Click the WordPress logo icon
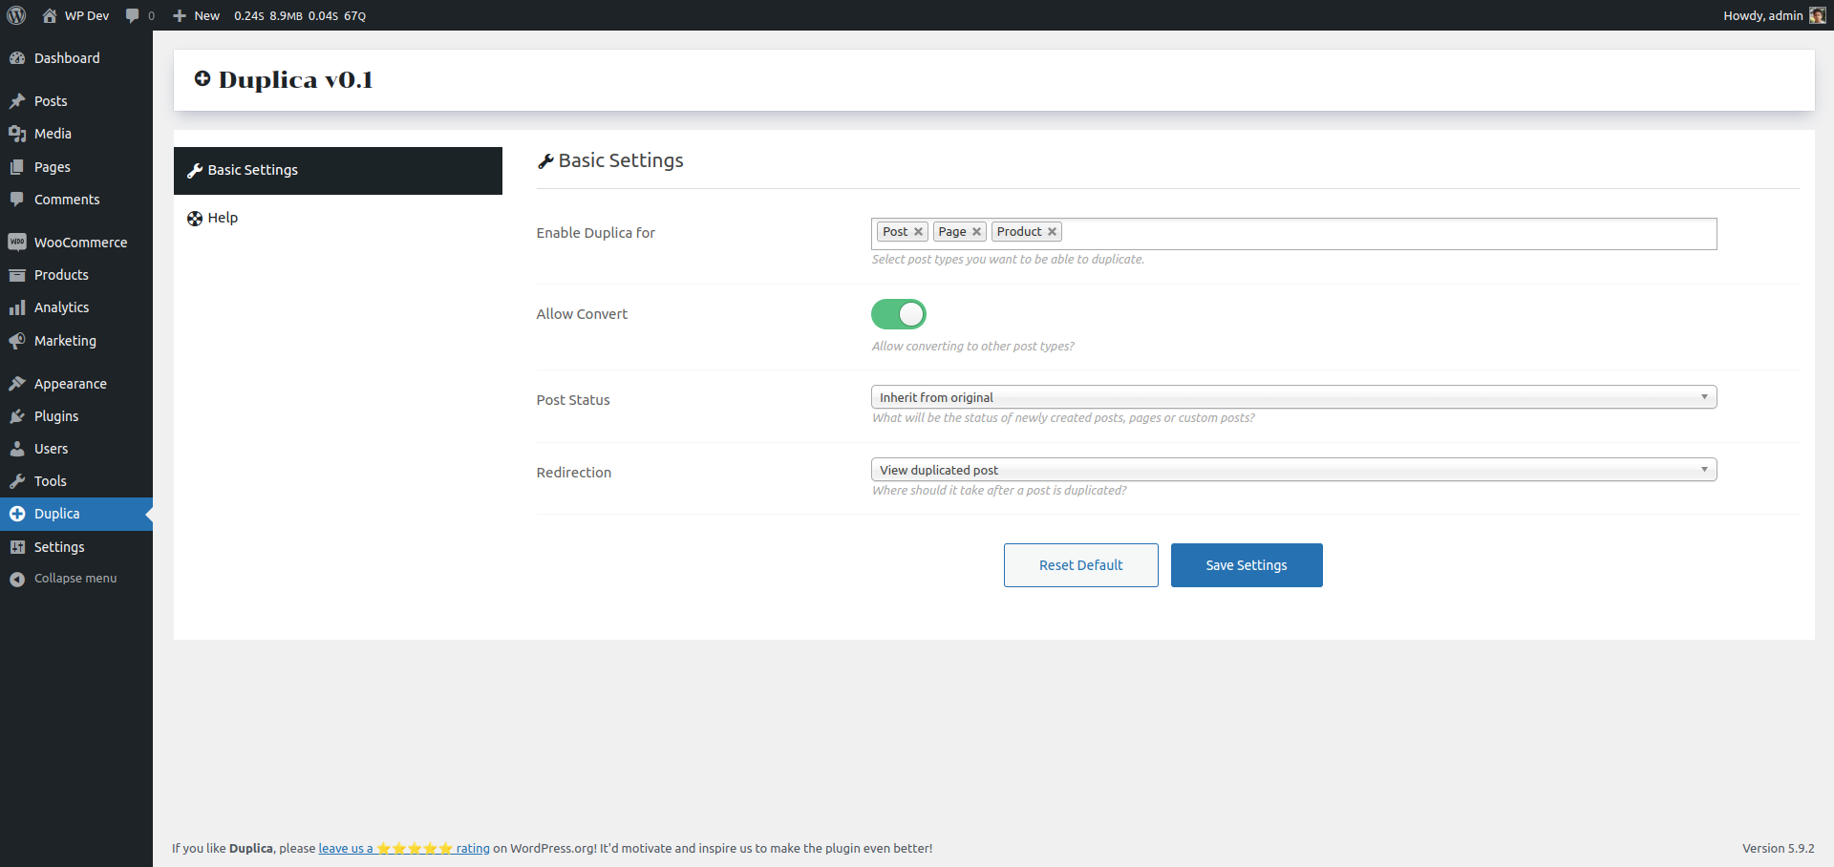This screenshot has height=867, width=1834. click(16, 15)
